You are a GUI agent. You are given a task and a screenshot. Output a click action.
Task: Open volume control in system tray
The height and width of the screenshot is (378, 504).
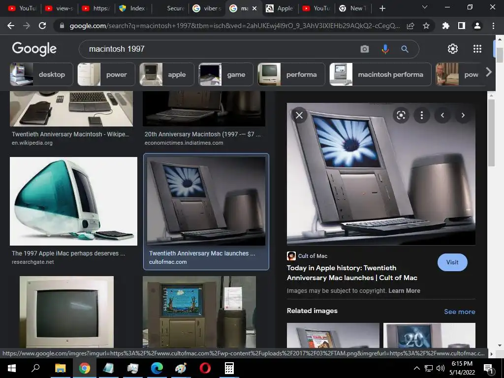click(440, 368)
